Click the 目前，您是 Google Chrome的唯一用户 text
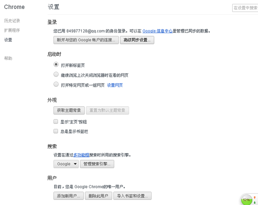The height and width of the screenshot is (205, 258). click(x=89, y=187)
